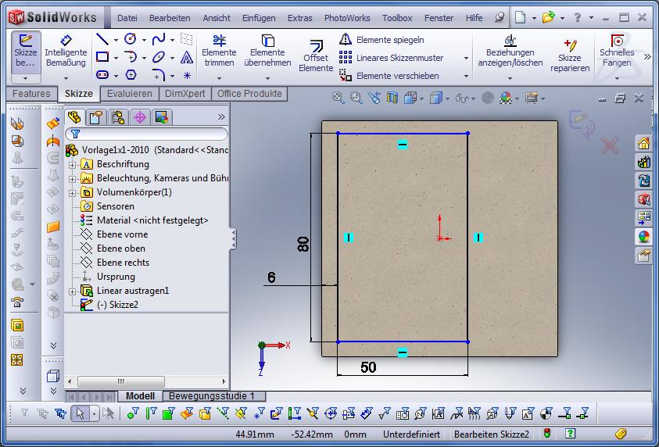
Task: Toggle the Skizze beenden sketch button
Action: (26, 50)
